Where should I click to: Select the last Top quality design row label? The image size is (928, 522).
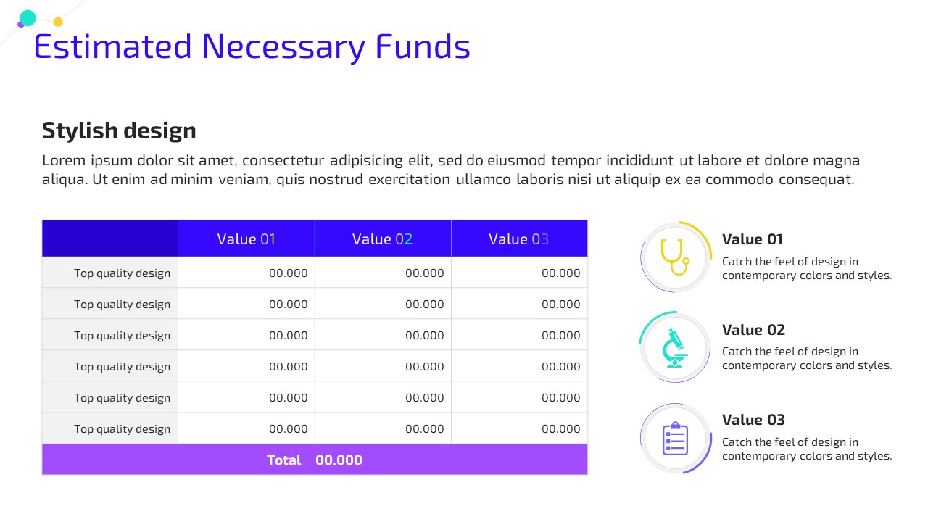pyautogui.click(x=122, y=429)
